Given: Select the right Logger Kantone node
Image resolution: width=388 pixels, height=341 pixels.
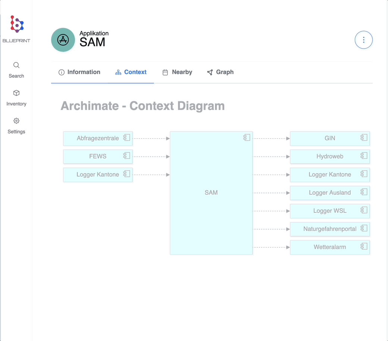Looking at the screenshot, I should 330,175.
